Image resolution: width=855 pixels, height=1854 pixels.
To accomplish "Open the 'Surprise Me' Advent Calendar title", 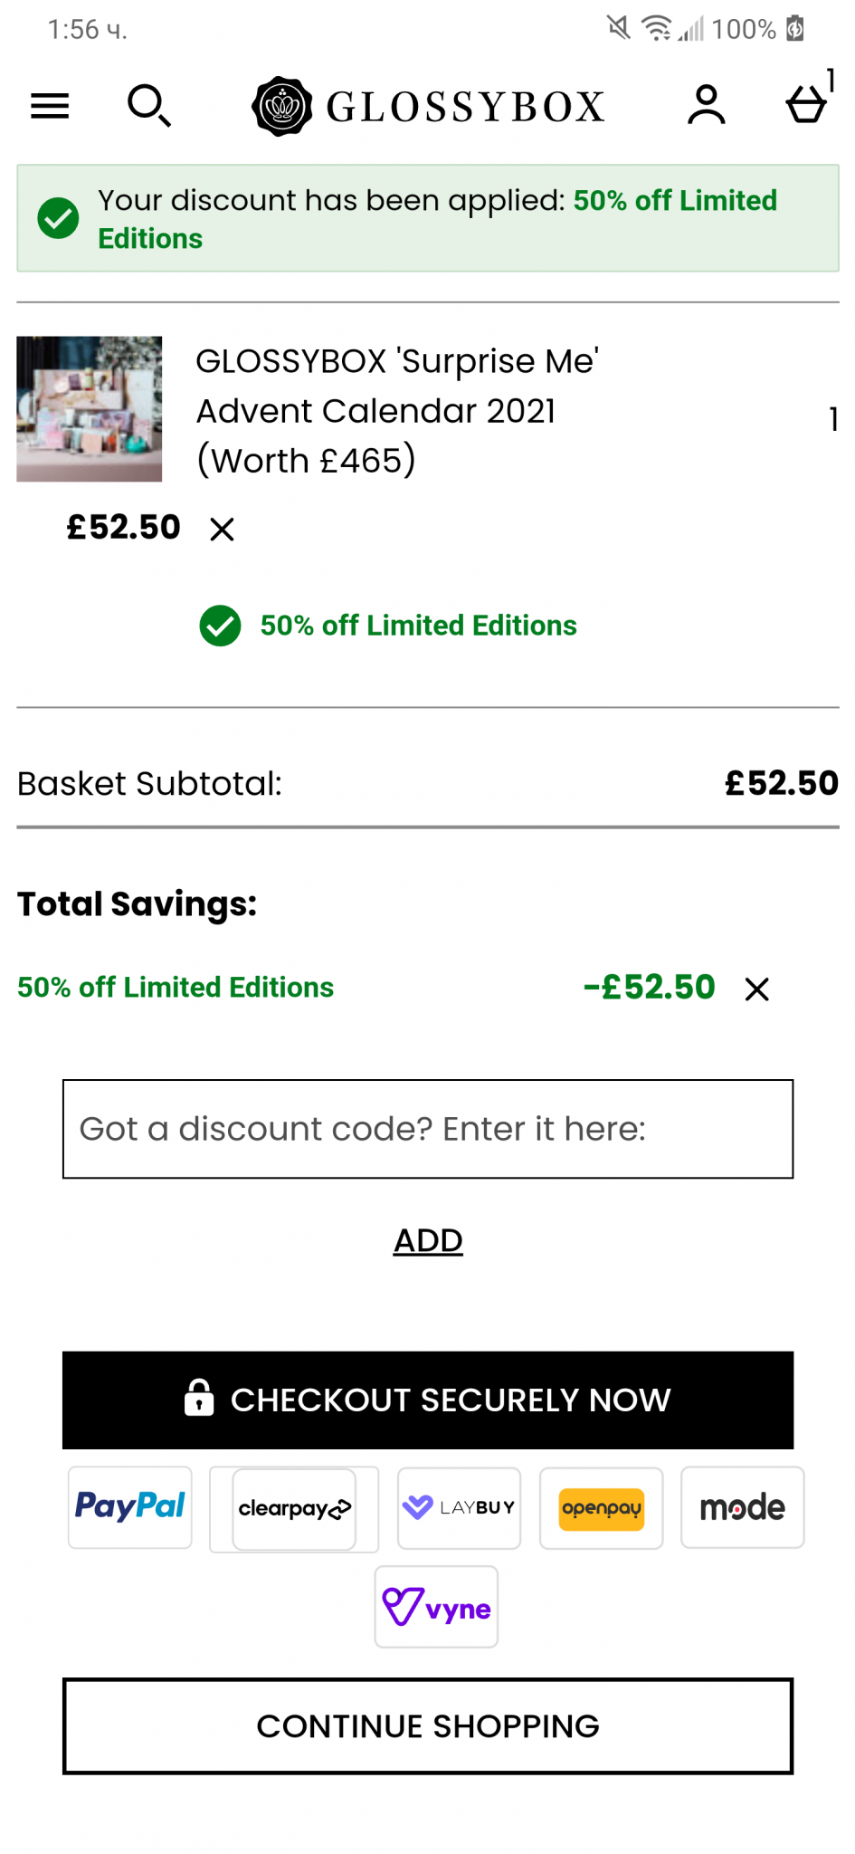I will tap(397, 410).
